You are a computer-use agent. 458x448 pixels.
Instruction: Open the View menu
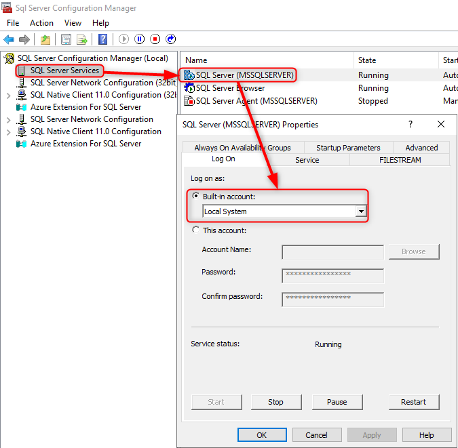[x=73, y=23]
